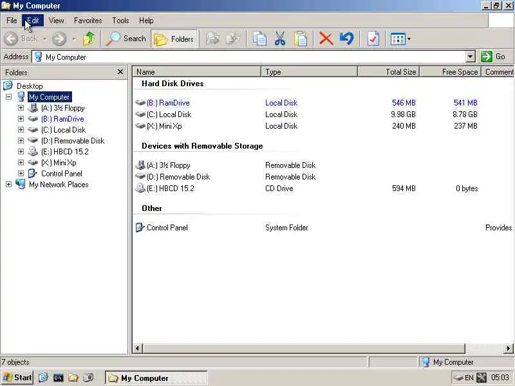The height and width of the screenshot is (386, 515).
Task: Select (C:) Local Disk icon in list
Action: click(140, 115)
